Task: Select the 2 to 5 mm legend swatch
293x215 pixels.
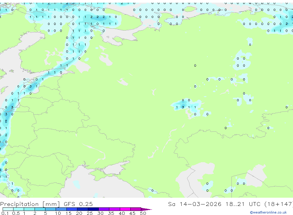Action: [40, 209]
